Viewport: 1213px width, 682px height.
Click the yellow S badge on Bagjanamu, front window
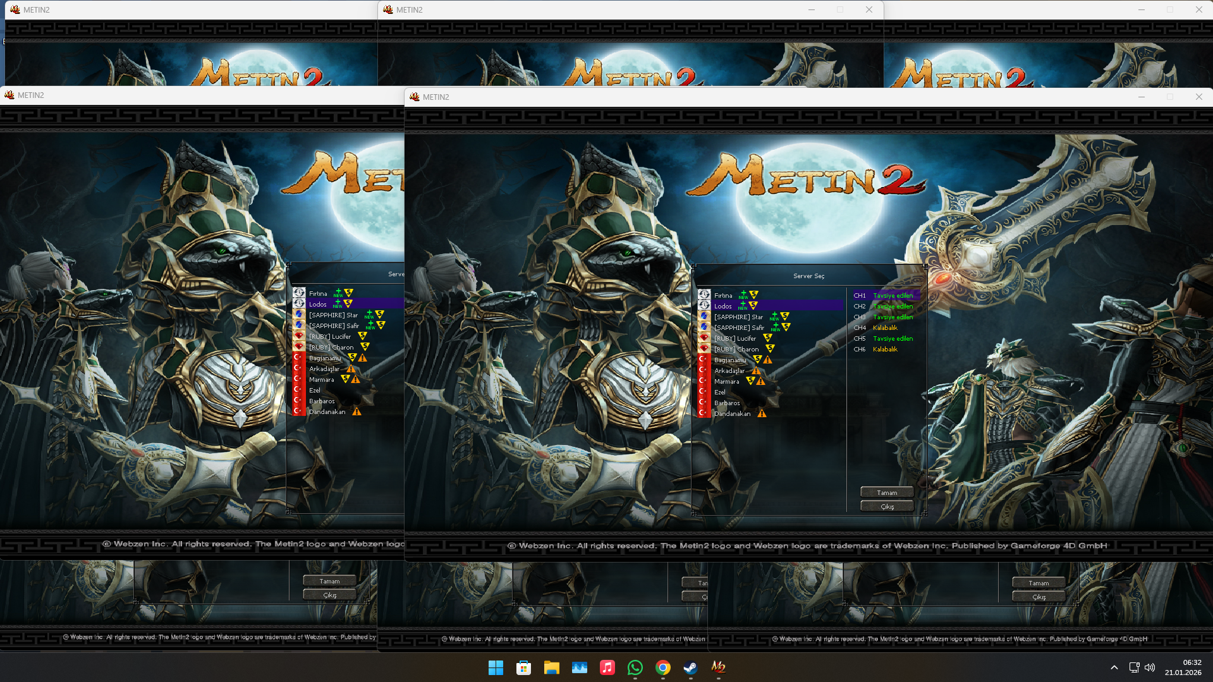pyautogui.click(x=757, y=360)
